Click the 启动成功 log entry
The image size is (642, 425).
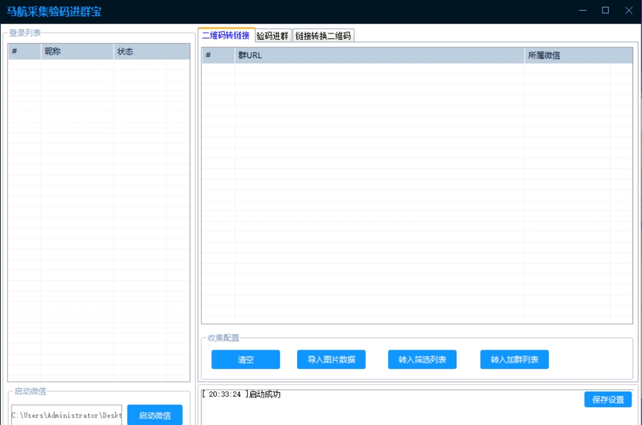(241, 394)
